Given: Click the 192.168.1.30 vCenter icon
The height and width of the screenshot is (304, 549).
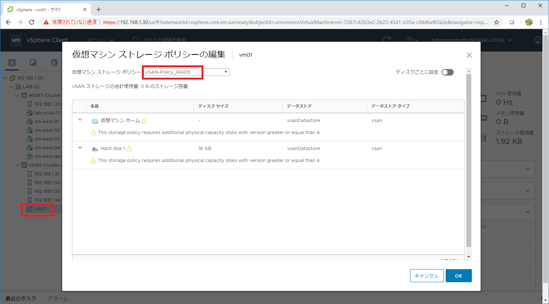Looking at the screenshot, I should click(12, 78).
